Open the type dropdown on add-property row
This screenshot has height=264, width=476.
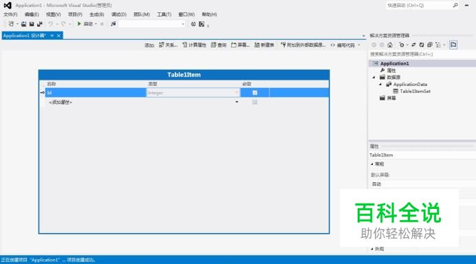237,102
